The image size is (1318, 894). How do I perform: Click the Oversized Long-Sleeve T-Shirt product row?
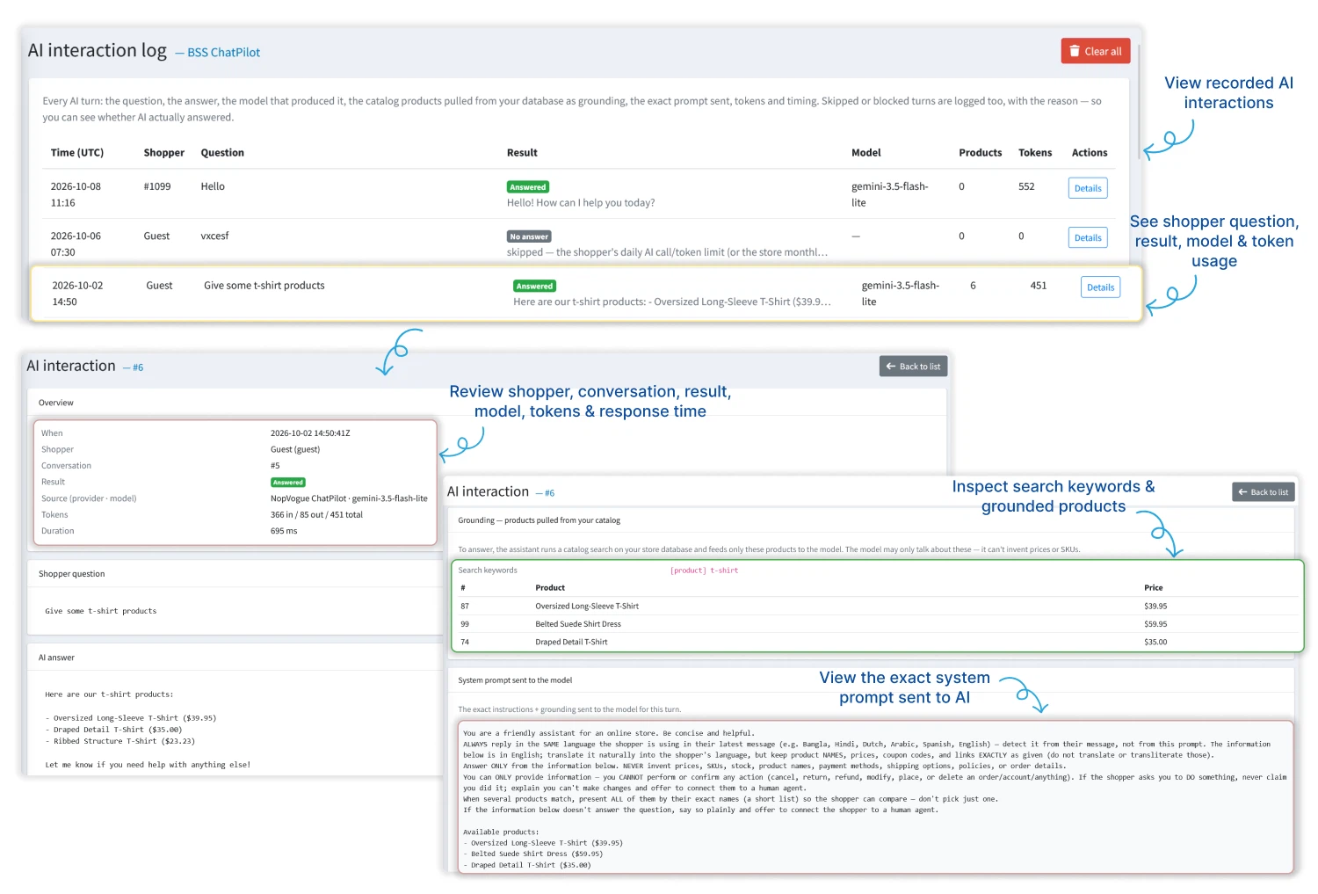point(876,606)
